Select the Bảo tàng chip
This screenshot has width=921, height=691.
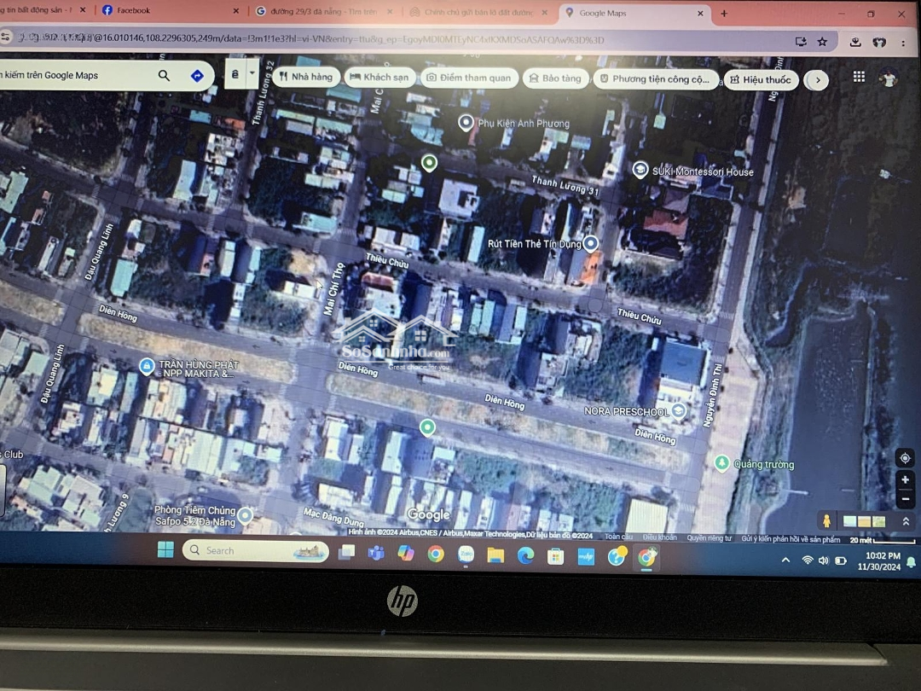(556, 78)
